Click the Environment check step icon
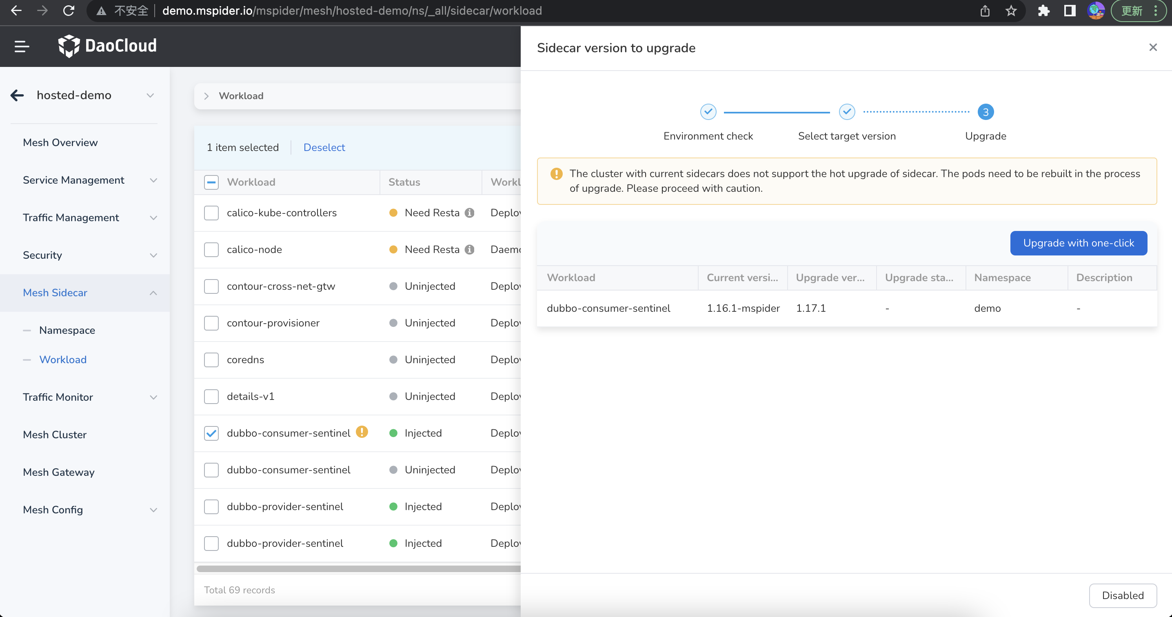This screenshot has height=617, width=1172. click(708, 111)
